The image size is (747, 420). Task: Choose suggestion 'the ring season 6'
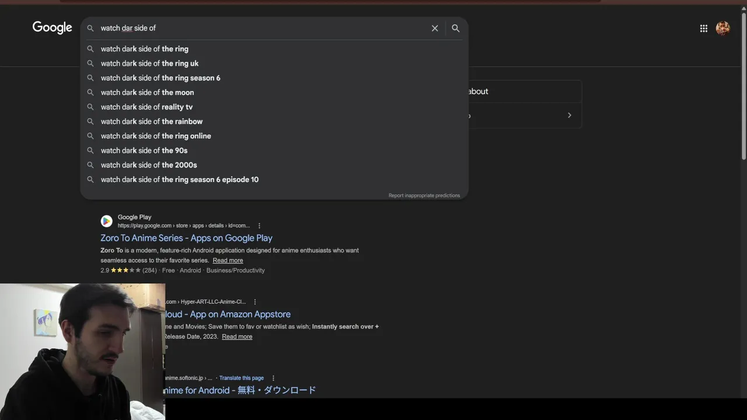pos(274,78)
